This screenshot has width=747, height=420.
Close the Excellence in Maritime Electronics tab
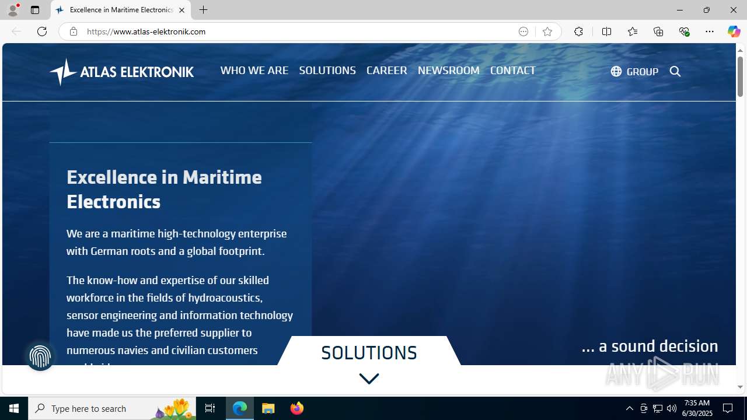click(181, 10)
